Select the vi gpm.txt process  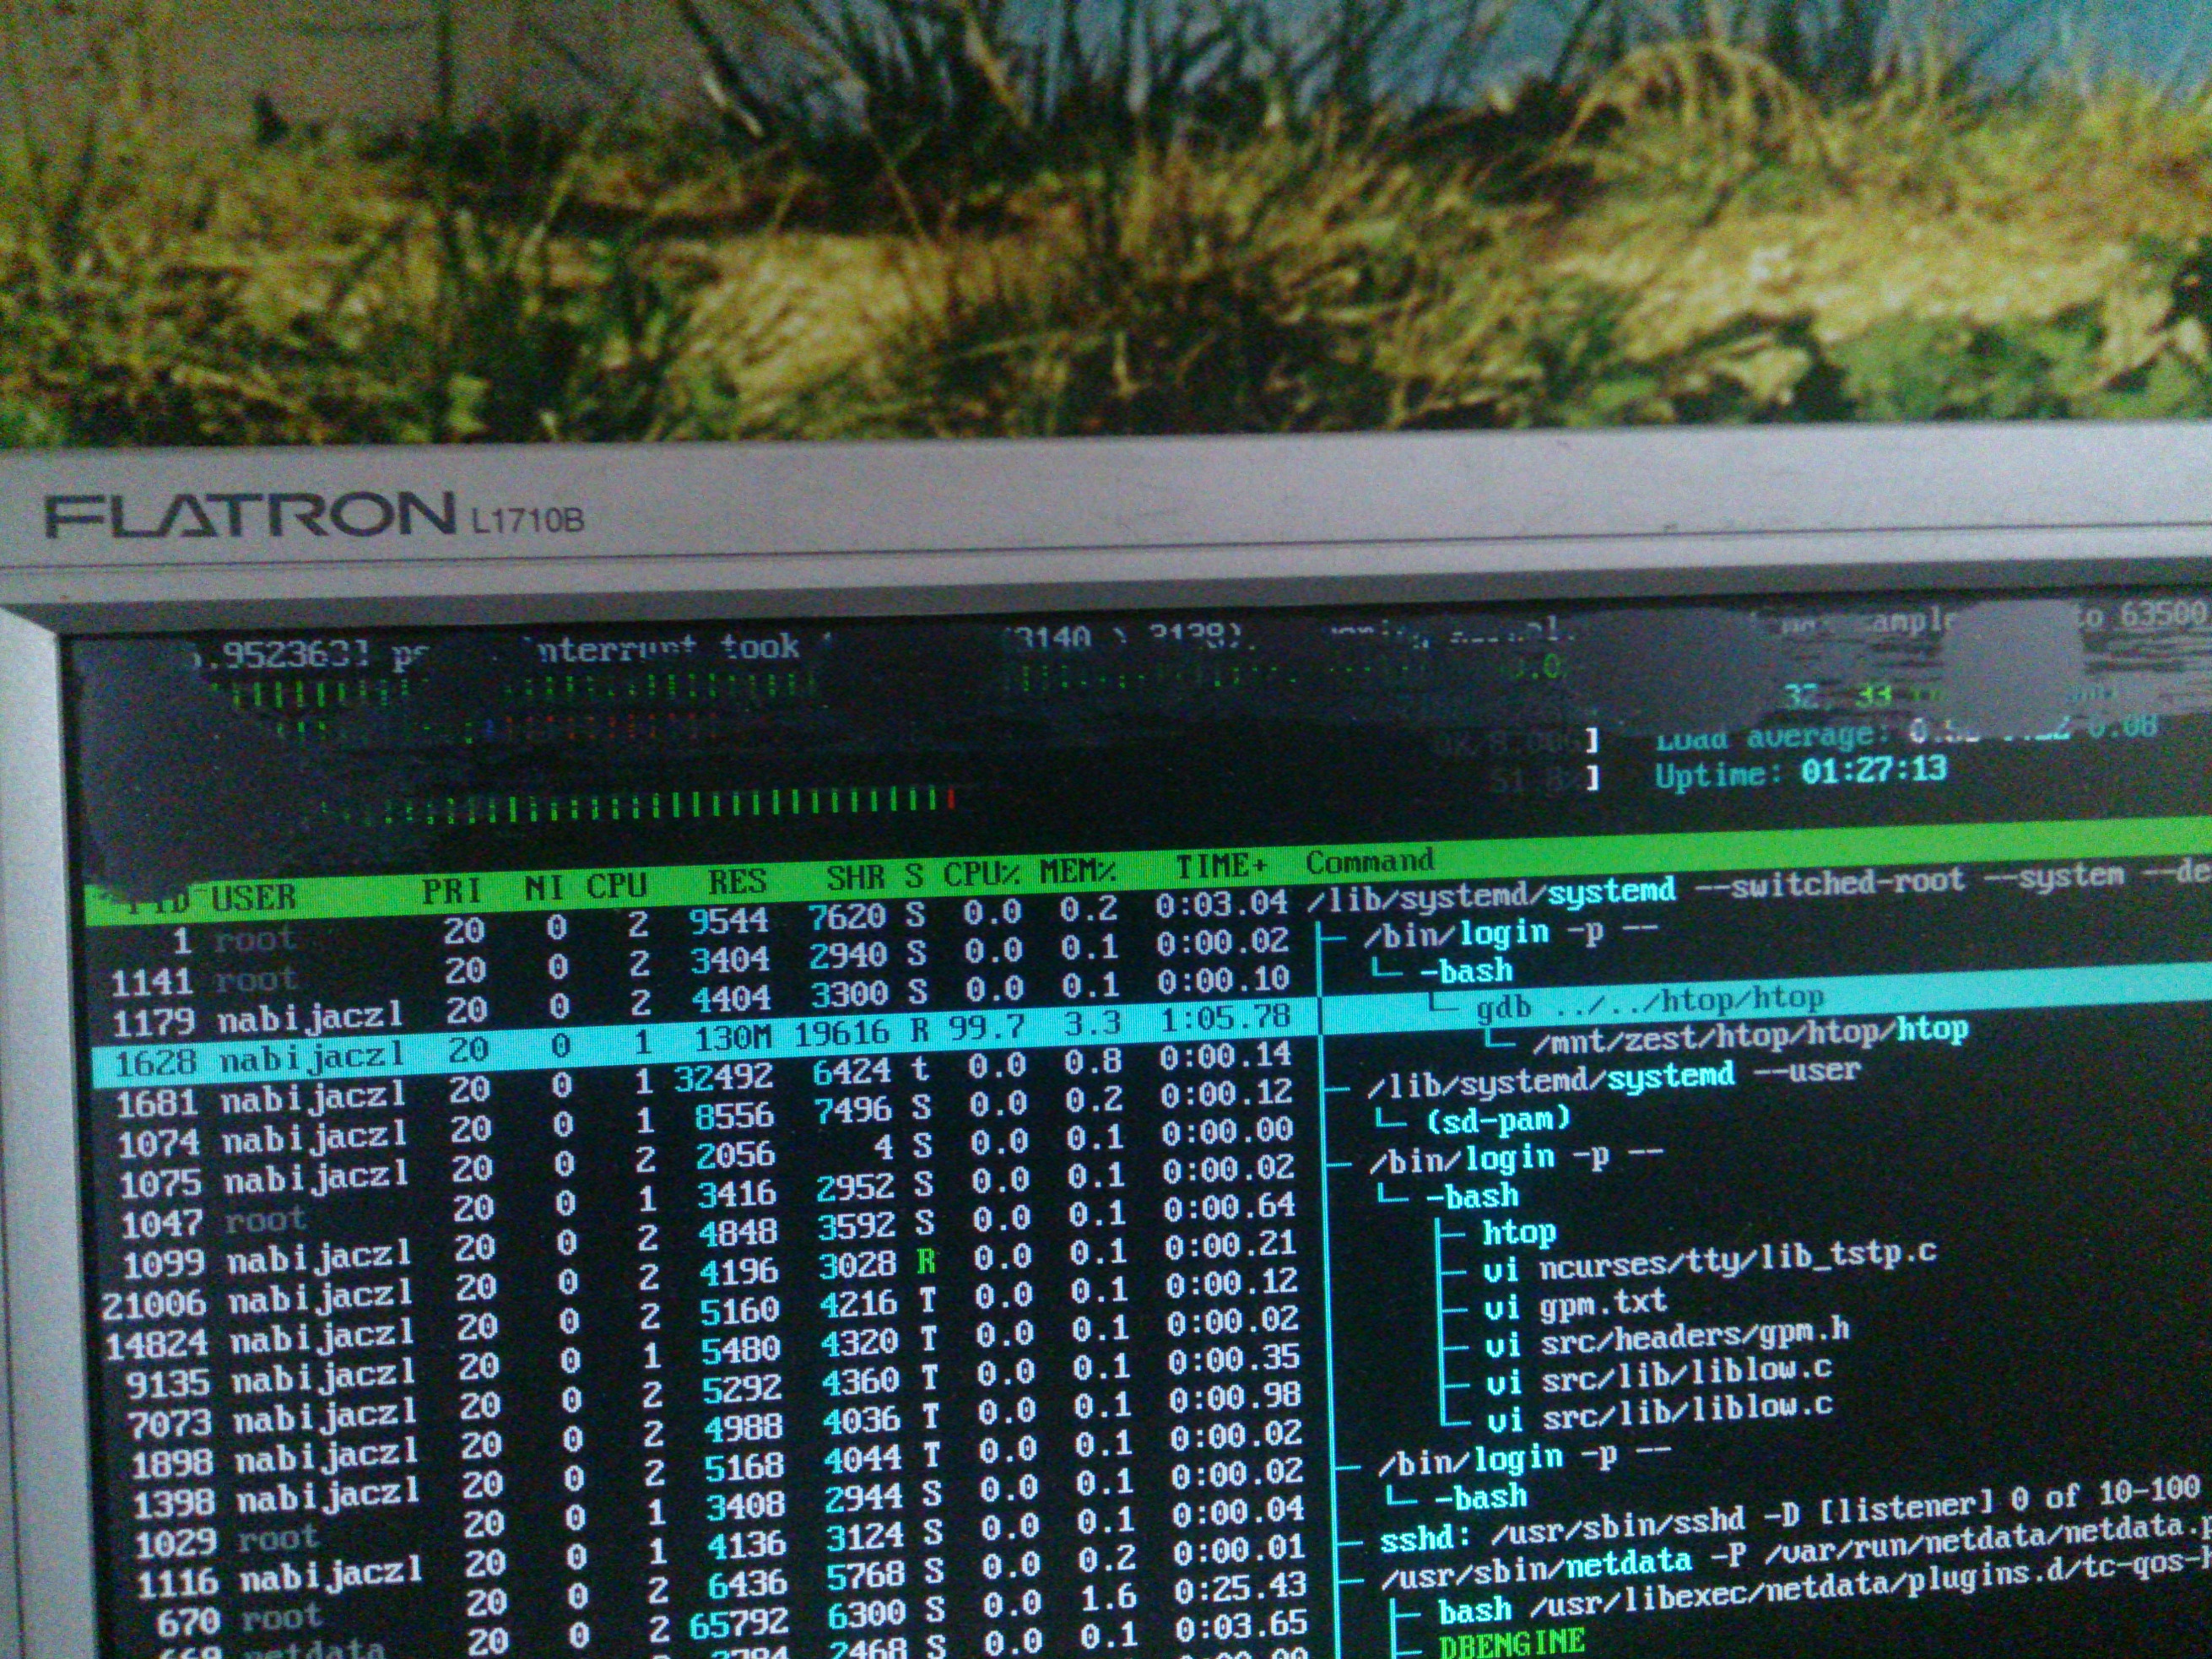tap(1576, 1303)
